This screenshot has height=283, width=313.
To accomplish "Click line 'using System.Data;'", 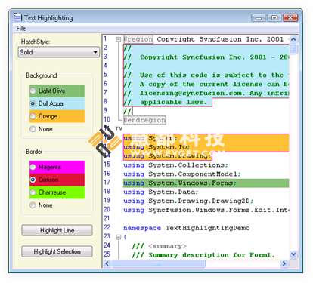I will (x=161, y=192).
